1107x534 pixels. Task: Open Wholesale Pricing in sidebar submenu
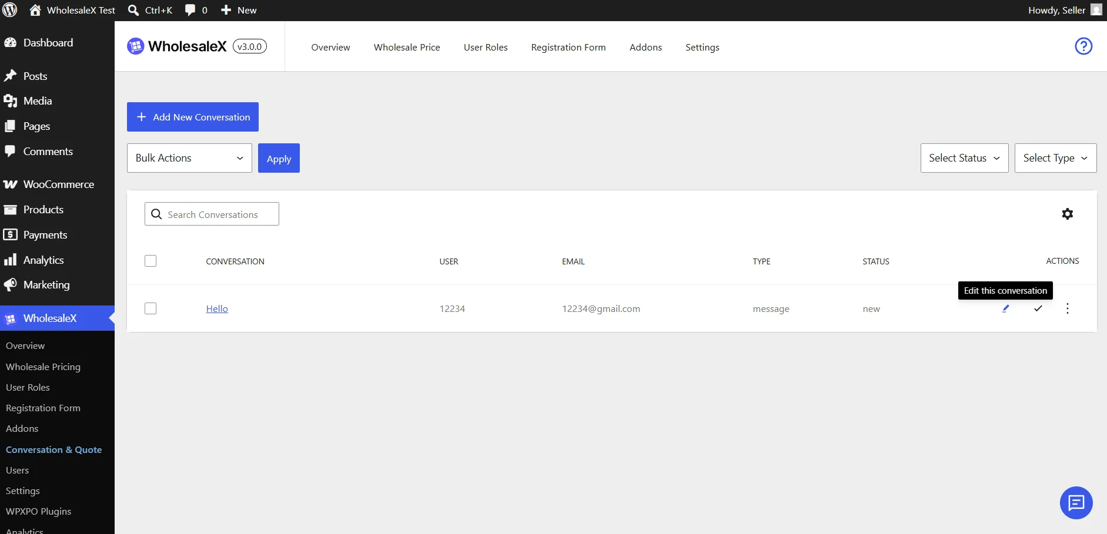click(x=43, y=367)
